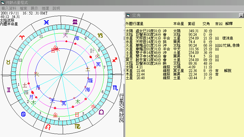Image resolution: width=244 pixels, height=137 pixels.
Task: Minimize the 交角 window
Action: coord(241,15)
